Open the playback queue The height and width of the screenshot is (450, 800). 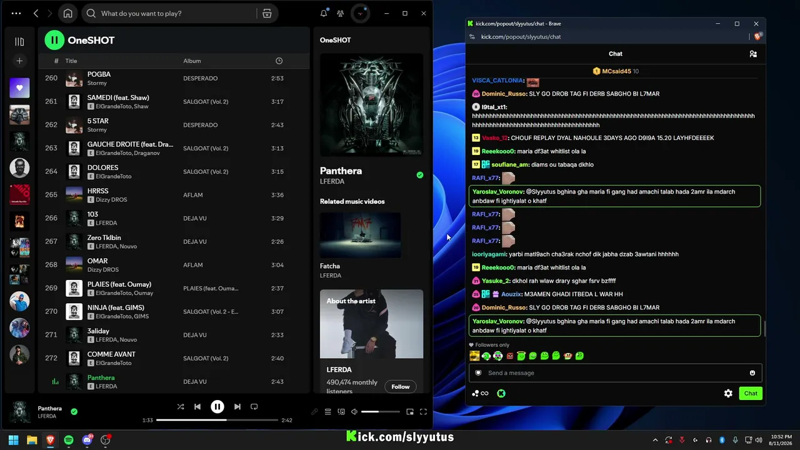coord(327,412)
